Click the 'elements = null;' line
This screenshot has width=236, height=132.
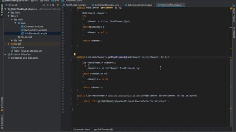pos(98,79)
